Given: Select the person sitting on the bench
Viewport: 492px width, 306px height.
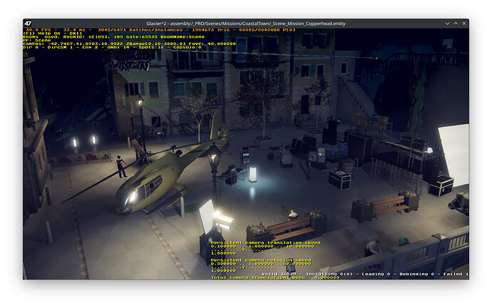Looking at the screenshot, I should [292, 214].
